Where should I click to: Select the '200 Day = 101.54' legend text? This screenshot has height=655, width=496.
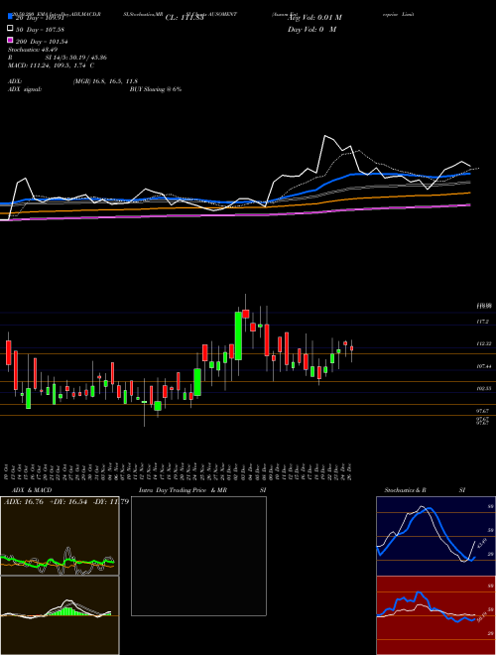point(43,42)
